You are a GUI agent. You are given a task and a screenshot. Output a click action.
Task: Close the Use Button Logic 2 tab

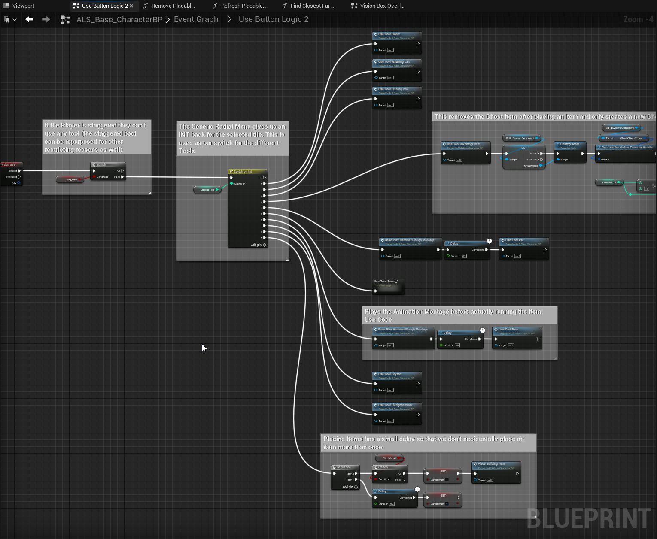(x=131, y=6)
